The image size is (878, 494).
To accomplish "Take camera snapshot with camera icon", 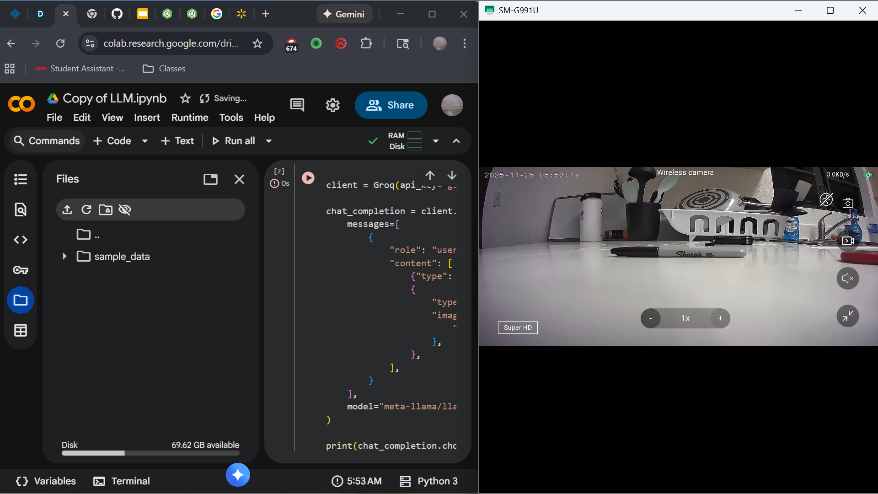I will point(848,203).
